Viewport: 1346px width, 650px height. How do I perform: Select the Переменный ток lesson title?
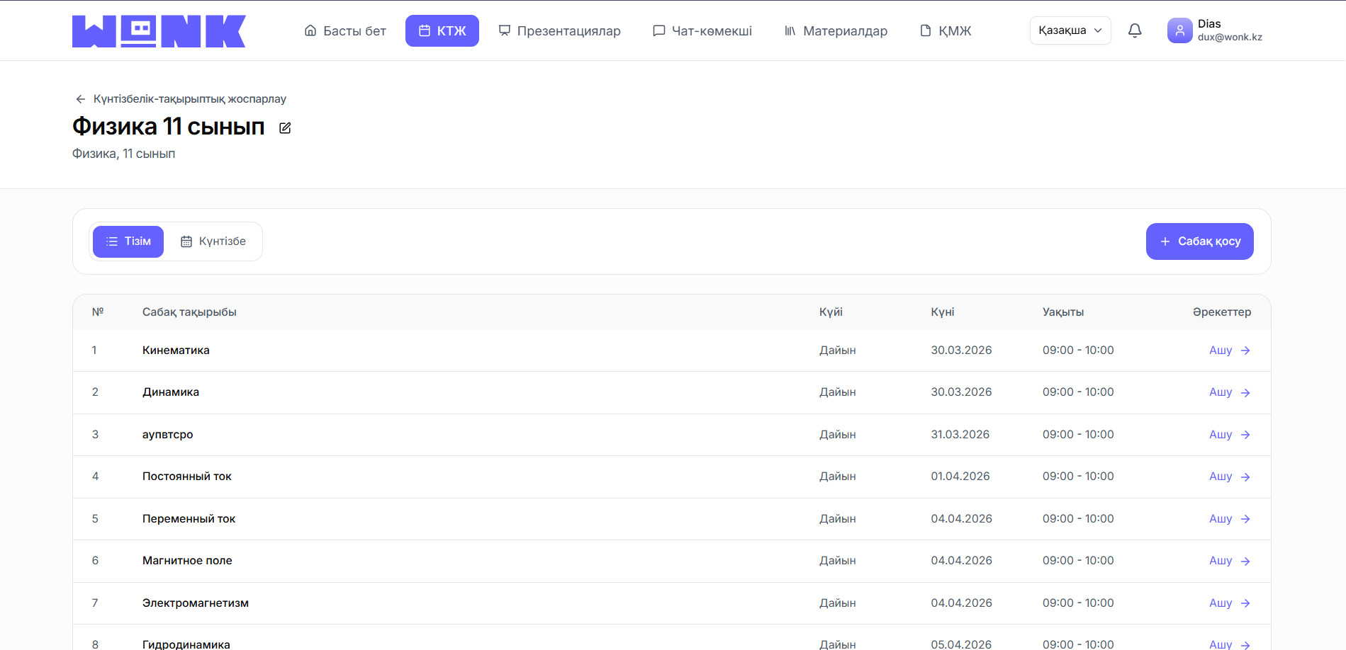pyautogui.click(x=189, y=519)
